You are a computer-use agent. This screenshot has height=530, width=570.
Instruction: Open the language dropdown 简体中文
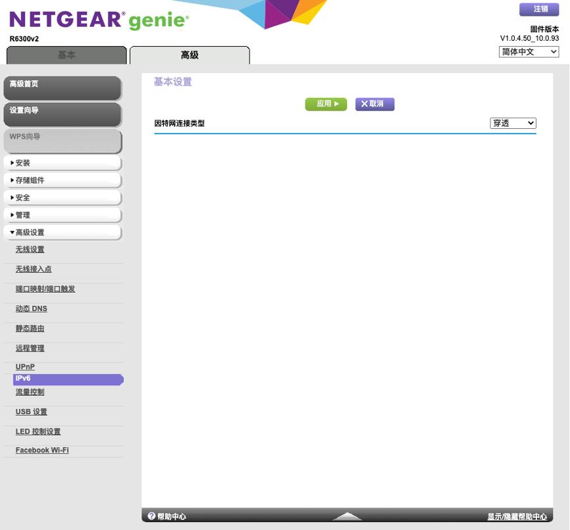(x=529, y=52)
